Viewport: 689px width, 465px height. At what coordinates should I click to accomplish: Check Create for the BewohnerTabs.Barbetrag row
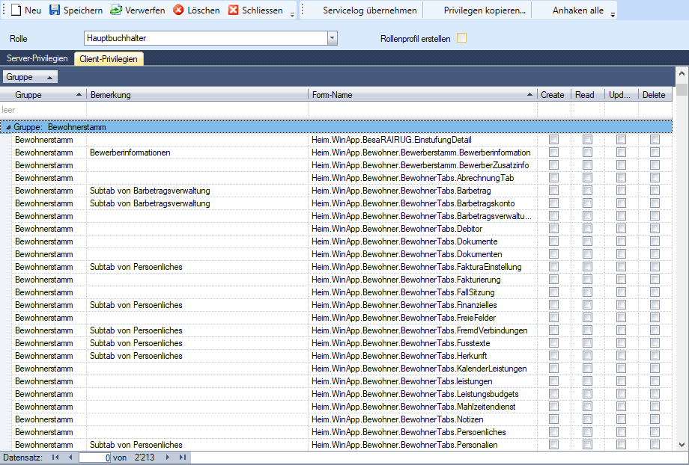[x=553, y=191]
